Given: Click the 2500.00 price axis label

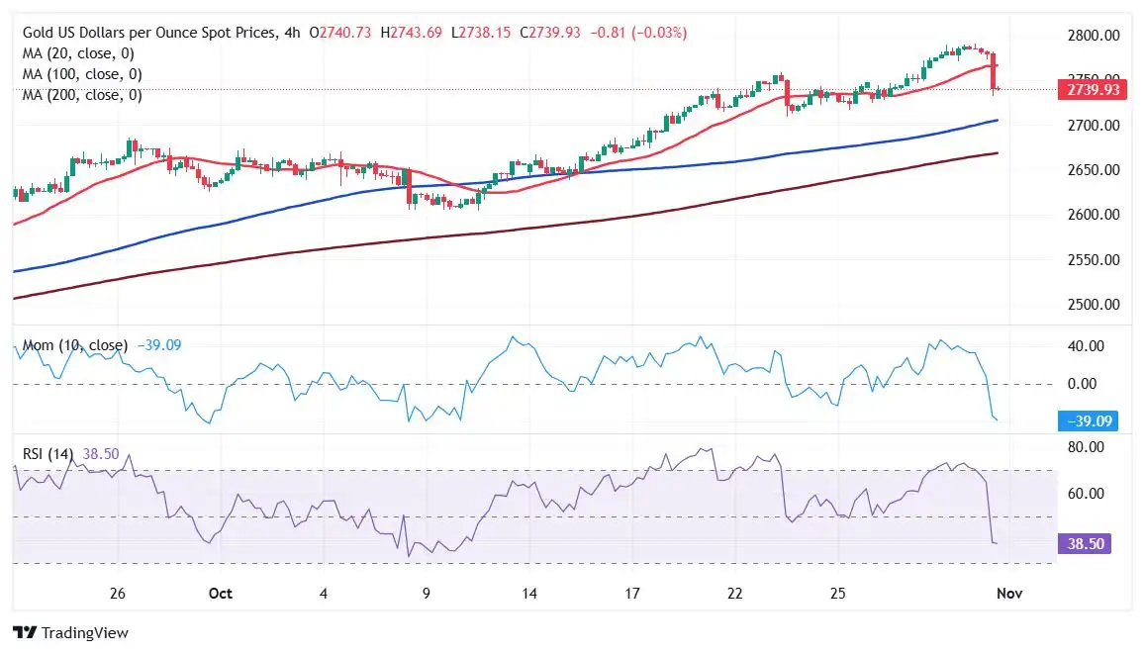Looking at the screenshot, I should click(x=1094, y=305).
